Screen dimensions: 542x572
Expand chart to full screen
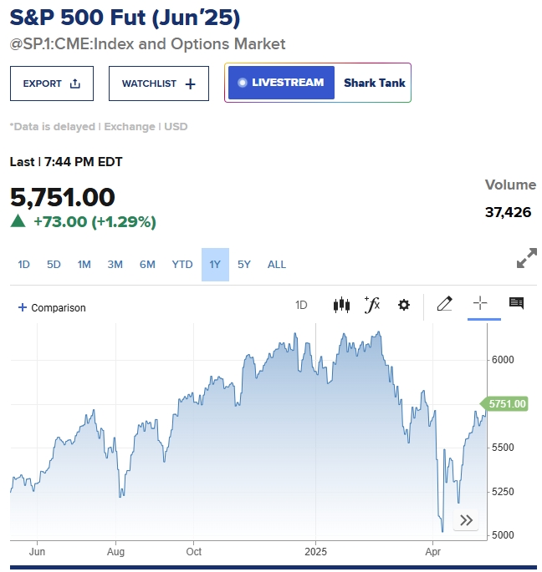(527, 258)
